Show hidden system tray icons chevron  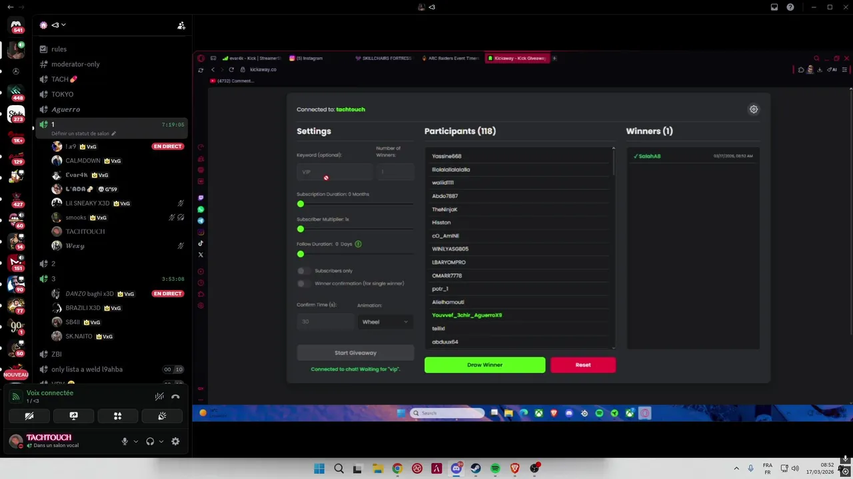[736, 468]
